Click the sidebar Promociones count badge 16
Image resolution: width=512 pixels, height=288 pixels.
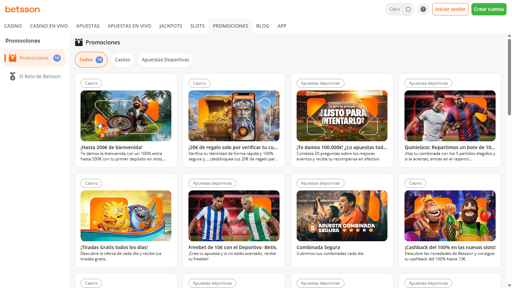point(57,58)
